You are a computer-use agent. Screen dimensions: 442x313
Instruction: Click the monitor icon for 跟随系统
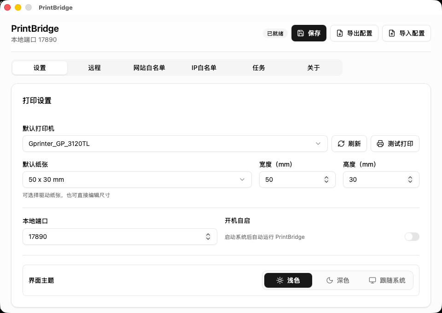pos(372,280)
